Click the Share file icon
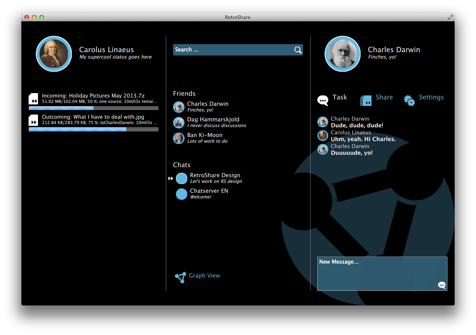This screenshot has width=476, height=335. click(x=366, y=101)
